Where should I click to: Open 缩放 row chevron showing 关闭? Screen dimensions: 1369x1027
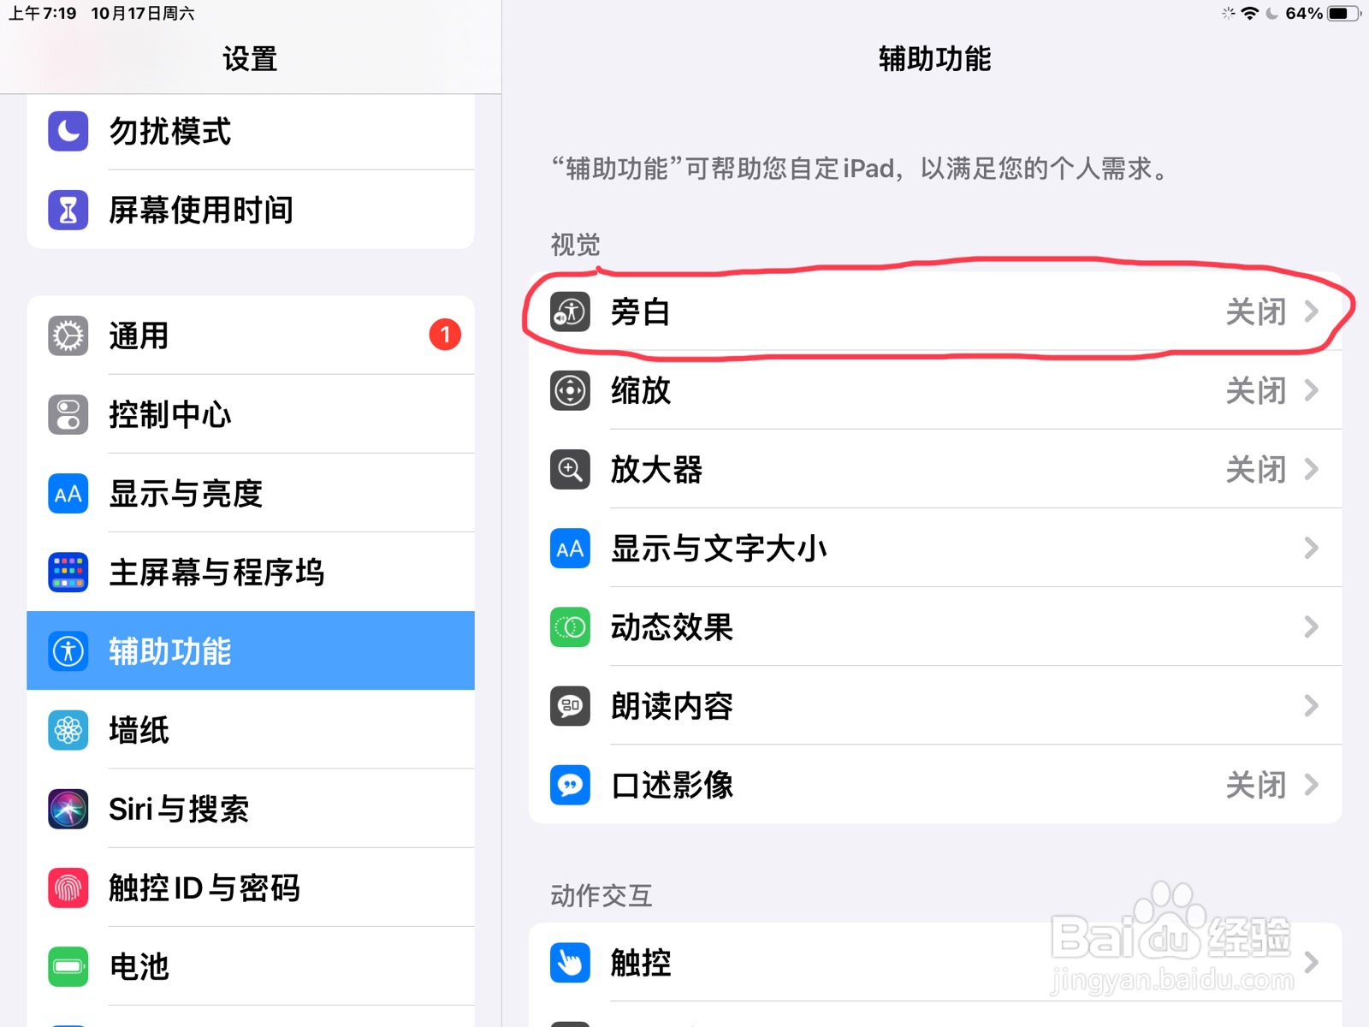click(x=935, y=390)
